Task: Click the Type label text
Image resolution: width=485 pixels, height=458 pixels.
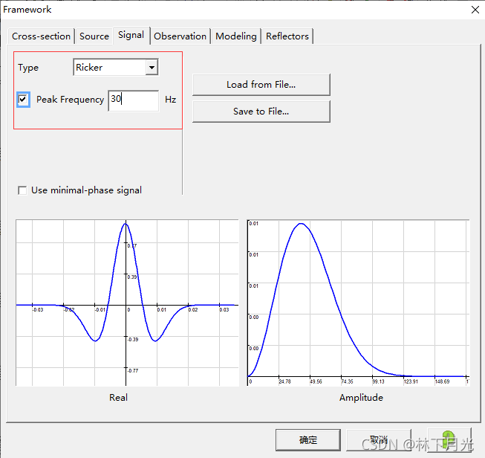Action: 28,68
